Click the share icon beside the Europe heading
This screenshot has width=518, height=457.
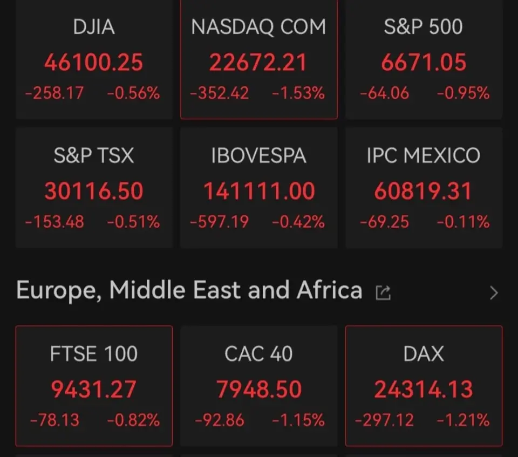coord(383,292)
